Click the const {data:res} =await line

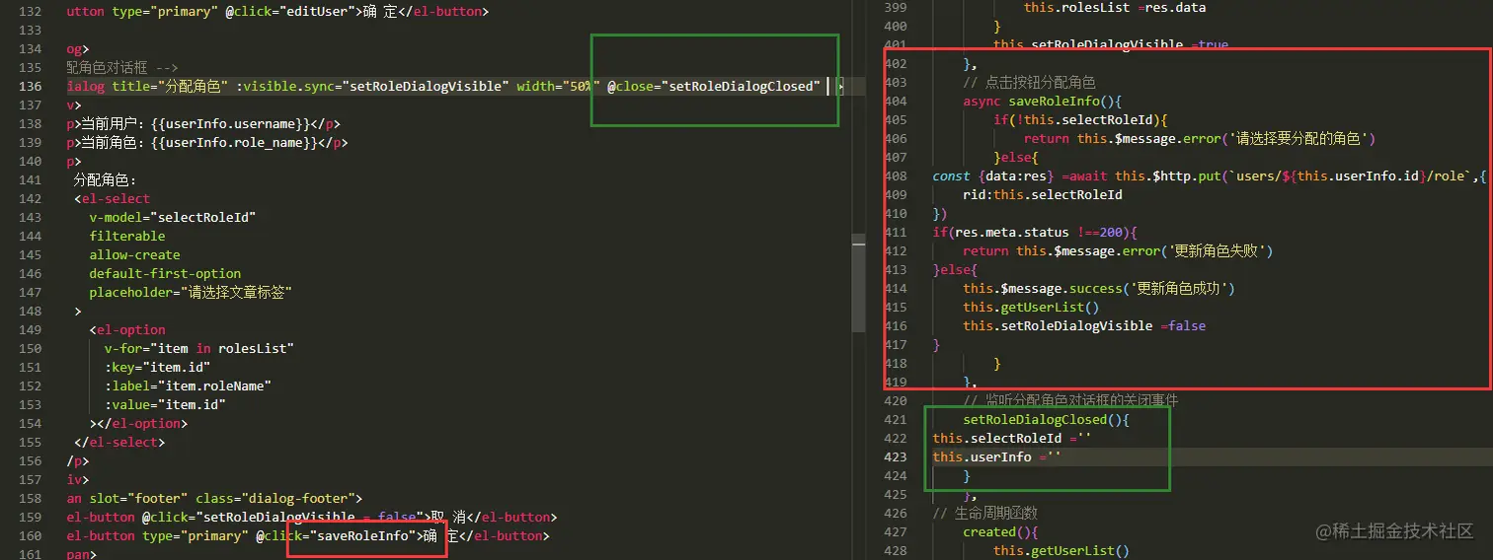pyautogui.click(x=1210, y=176)
